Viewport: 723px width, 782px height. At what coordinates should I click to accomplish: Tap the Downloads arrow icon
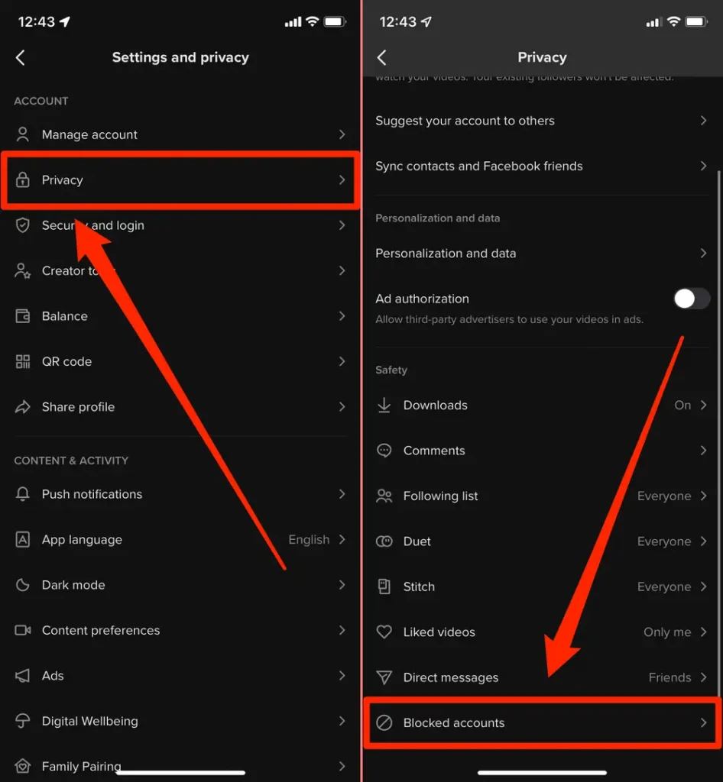point(384,405)
